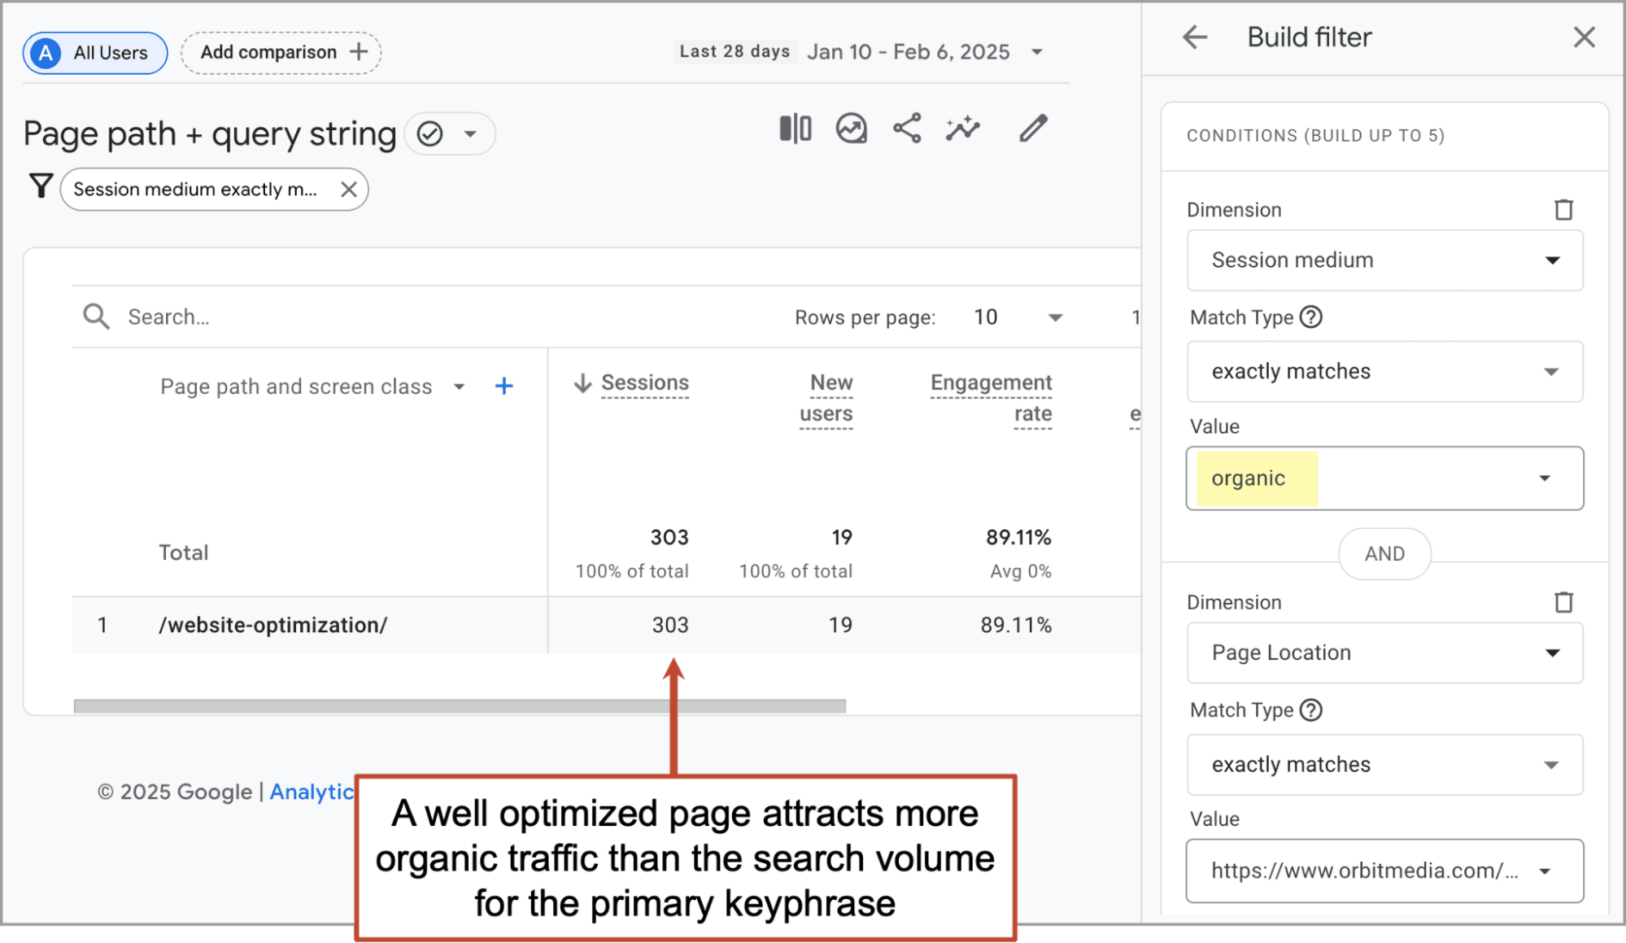Image resolution: width=1626 pixels, height=943 pixels.
Task: Click the AND condition button
Action: (1384, 554)
